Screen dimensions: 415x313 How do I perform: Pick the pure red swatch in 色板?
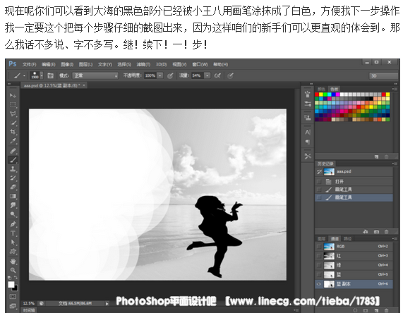coord(317,94)
